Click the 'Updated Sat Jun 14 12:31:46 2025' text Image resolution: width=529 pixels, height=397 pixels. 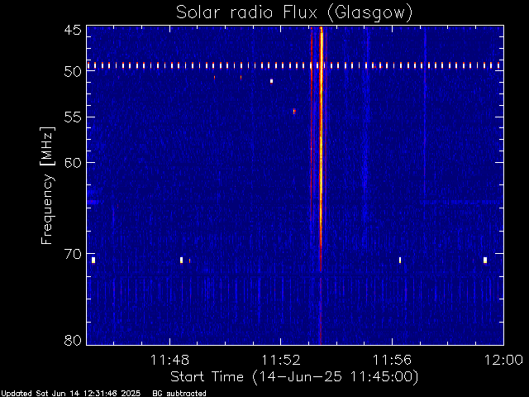click(x=71, y=394)
